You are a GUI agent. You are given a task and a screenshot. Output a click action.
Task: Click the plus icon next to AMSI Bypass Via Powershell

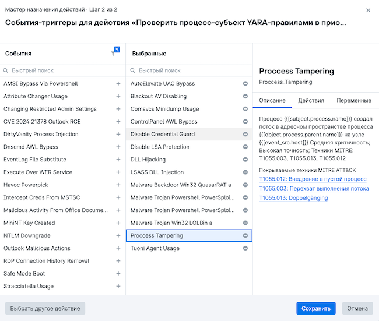(118, 84)
